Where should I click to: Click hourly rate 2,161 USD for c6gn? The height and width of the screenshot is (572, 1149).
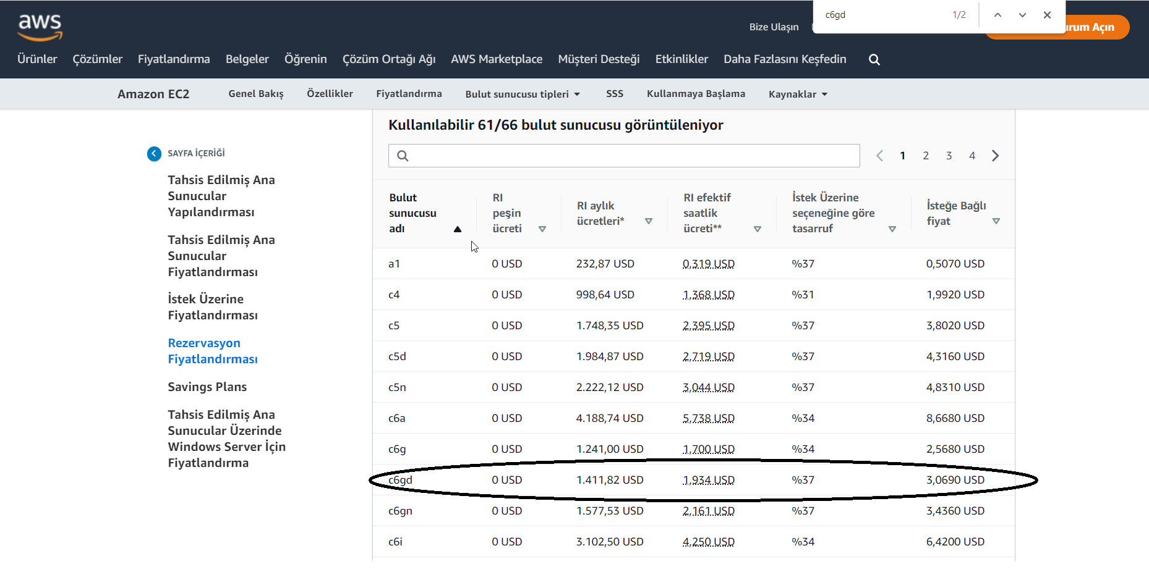(x=709, y=511)
